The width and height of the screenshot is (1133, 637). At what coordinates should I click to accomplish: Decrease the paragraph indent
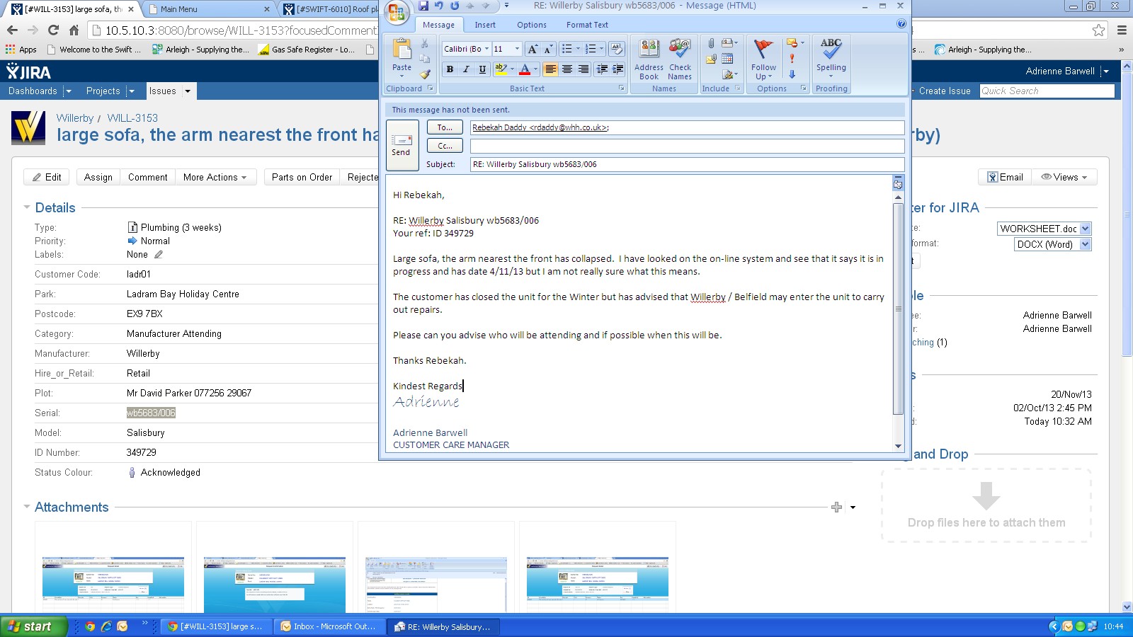click(x=602, y=69)
